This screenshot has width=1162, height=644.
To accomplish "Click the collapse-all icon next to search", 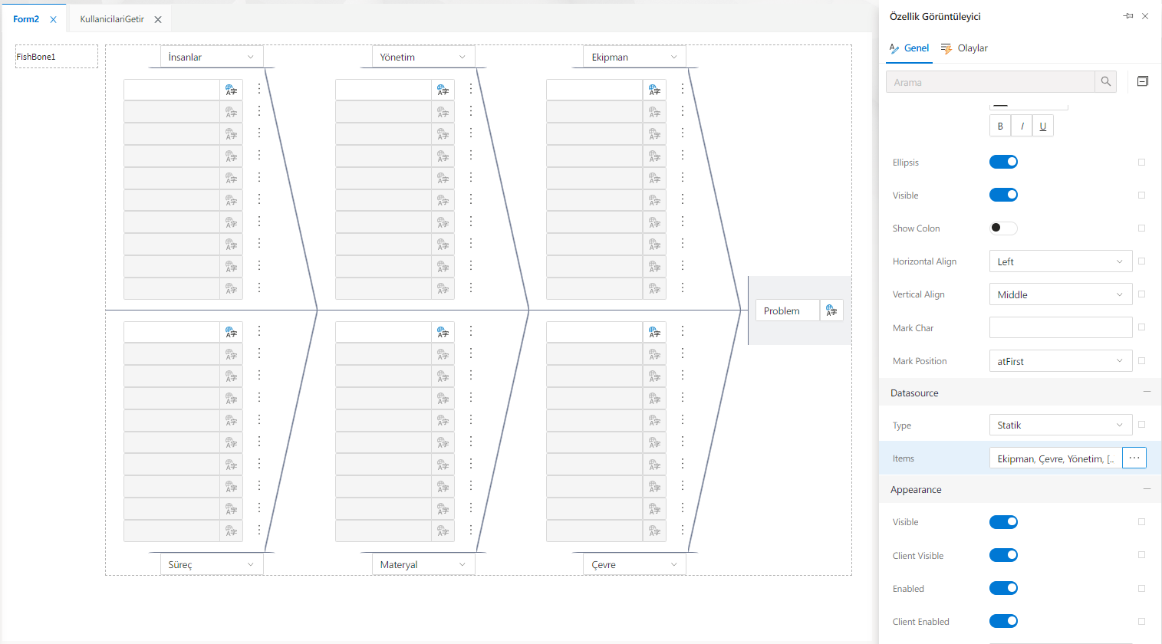I will click(x=1143, y=81).
